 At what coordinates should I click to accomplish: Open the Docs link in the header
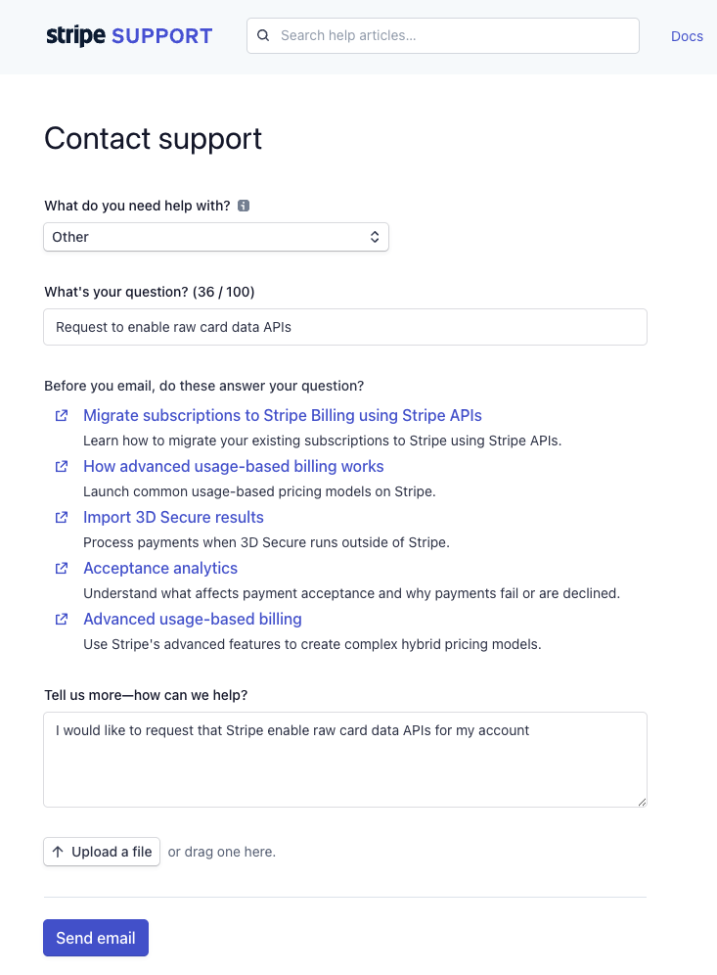[x=687, y=36]
